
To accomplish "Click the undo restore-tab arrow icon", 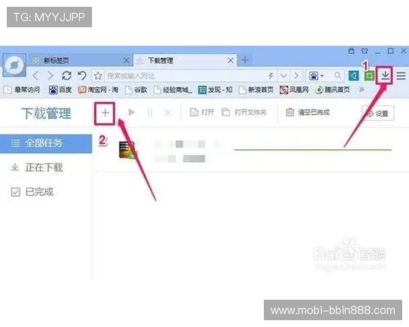I will tap(82, 76).
